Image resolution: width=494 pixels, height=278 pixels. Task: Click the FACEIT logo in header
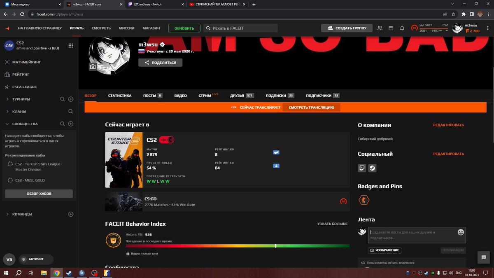click(7, 28)
